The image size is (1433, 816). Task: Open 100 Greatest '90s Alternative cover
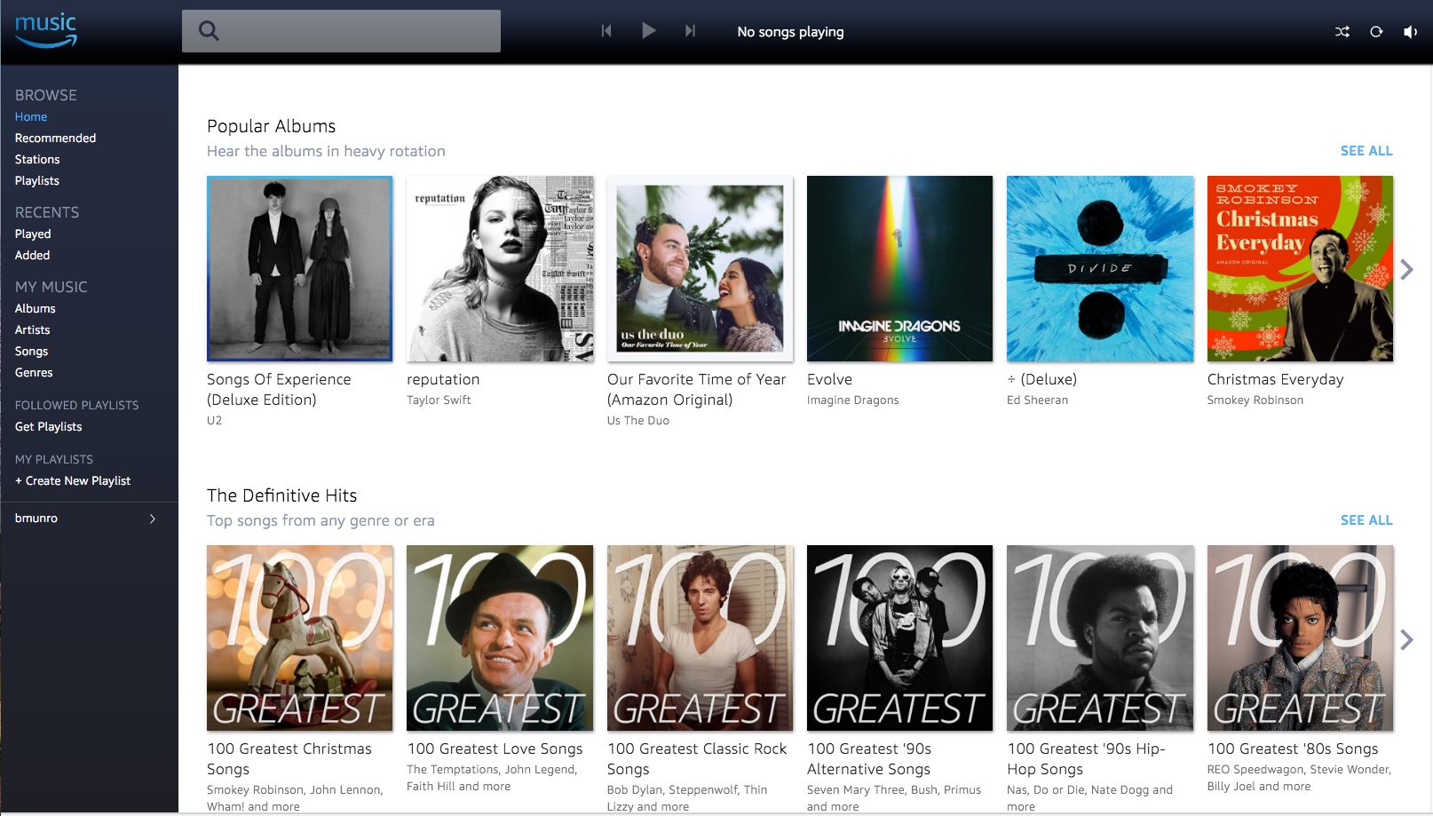(899, 638)
